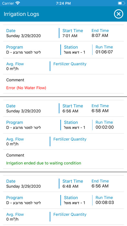
Task: Tap the Irrigation Logs header title
Action: (x=21, y=14)
